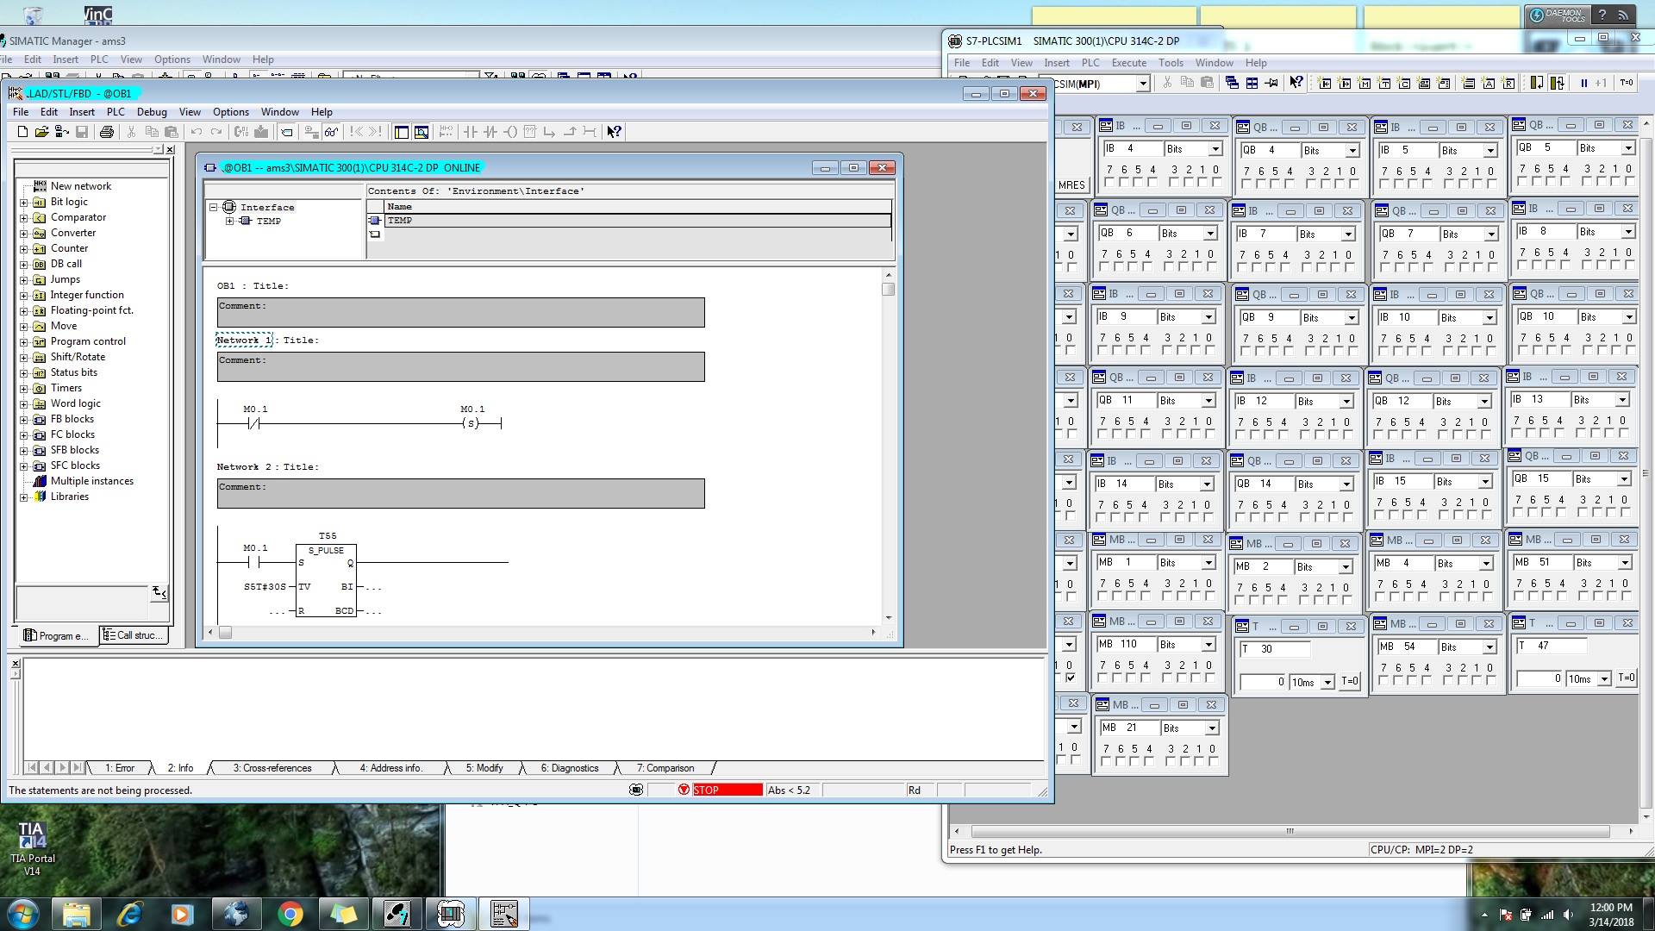Image resolution: width=1655 pixels, height=931 pixels.
Task: Toggle bit 0 checkbox of QB 4
Action: pyautogui.click(x=1354, y=184)
